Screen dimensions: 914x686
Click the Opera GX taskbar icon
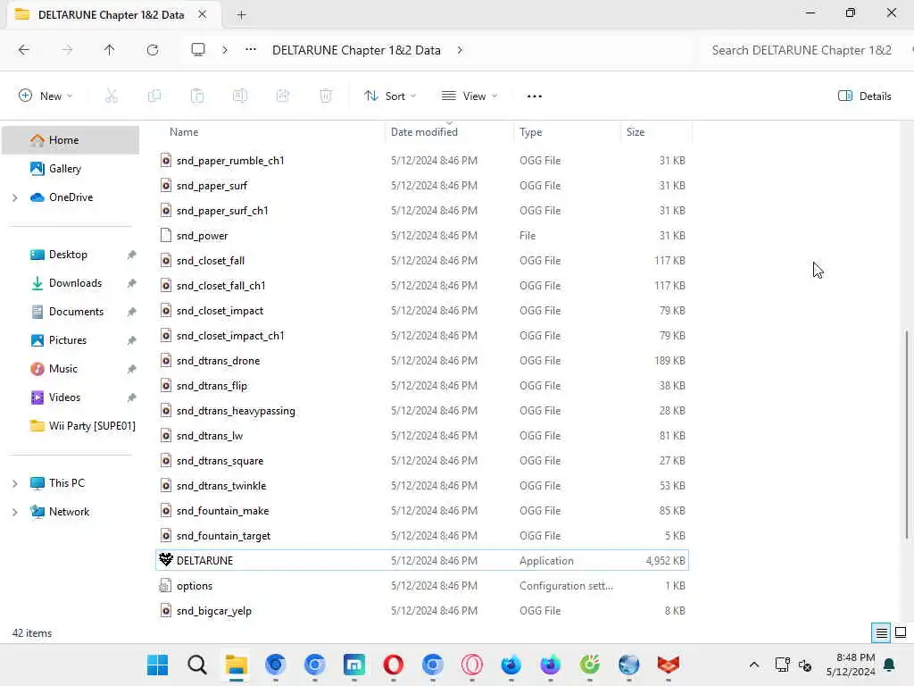471,665
